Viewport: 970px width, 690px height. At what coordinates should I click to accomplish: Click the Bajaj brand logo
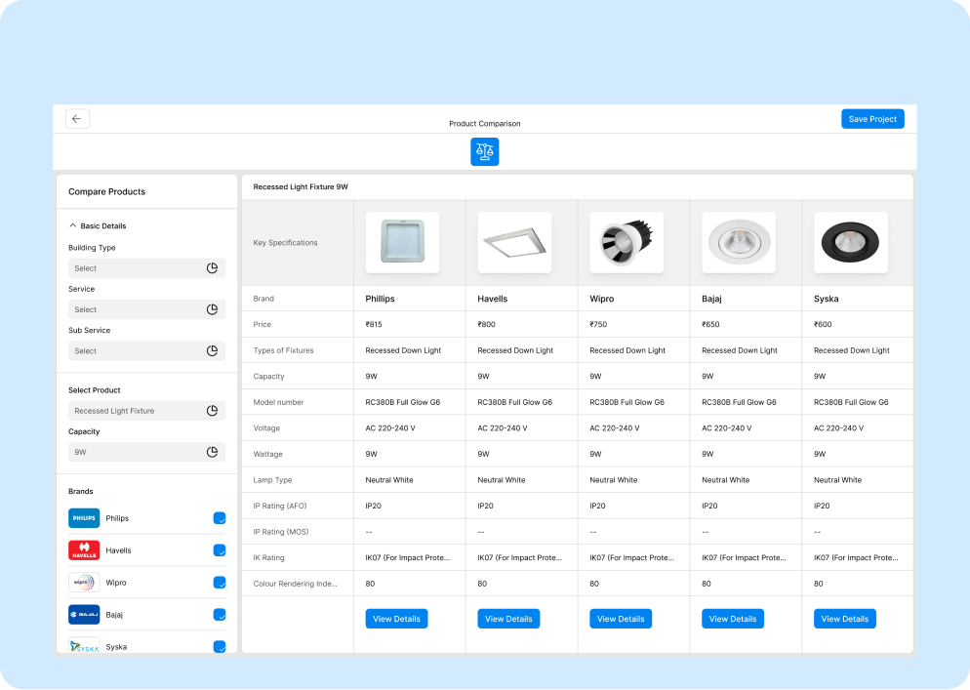tap(84, 615)
